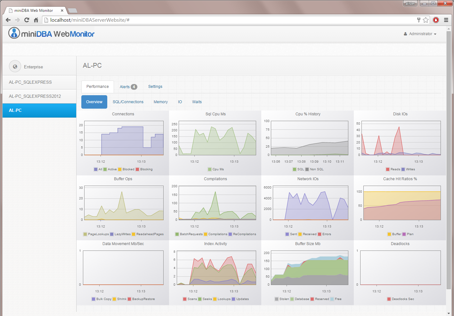Toggle Cpu Ms legend entry
Image resolution: width=454 pixels, height=316 pixels.
click(x=216, y=169)
